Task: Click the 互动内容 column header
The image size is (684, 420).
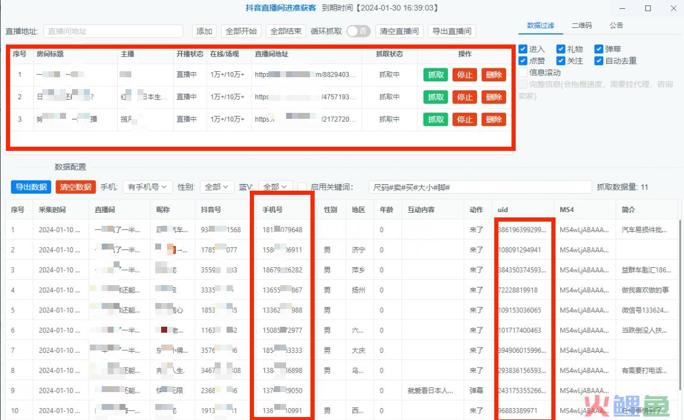Action: (421, 210)
